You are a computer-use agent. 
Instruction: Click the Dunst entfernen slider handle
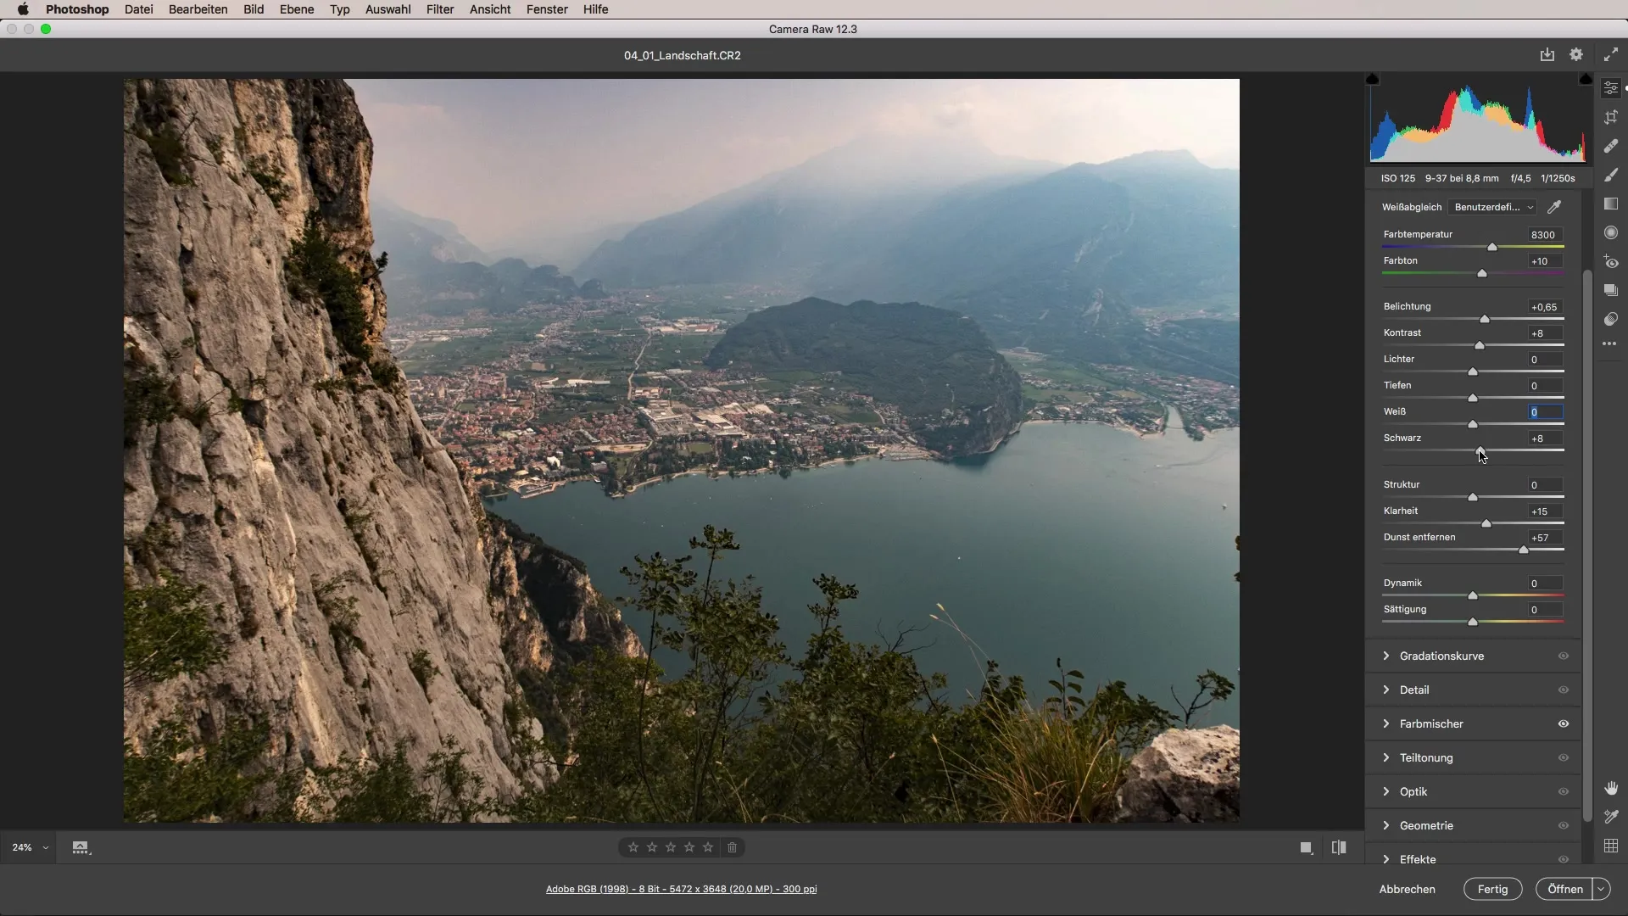point(1524,550)
